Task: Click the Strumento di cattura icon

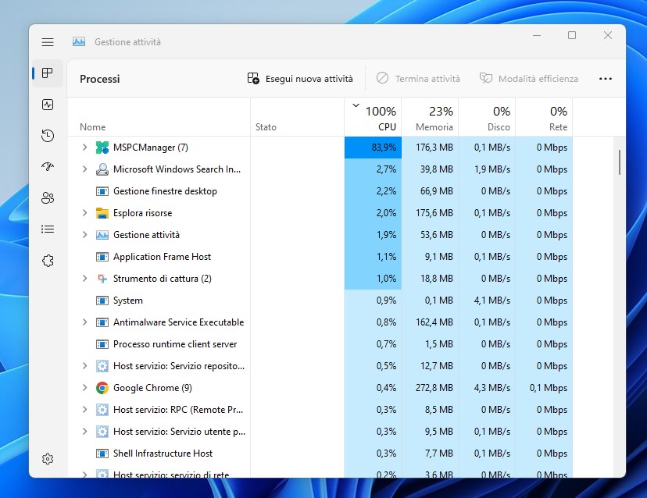Action: [x=102, y=279]
